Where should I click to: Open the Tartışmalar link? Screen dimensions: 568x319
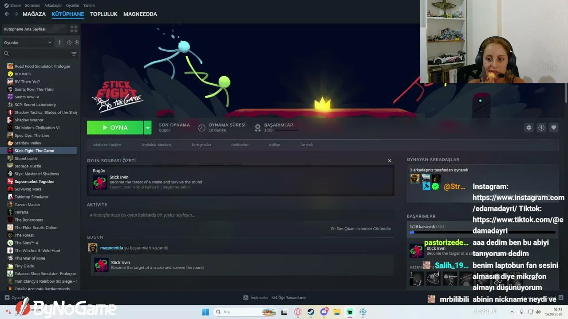pyautogui.click(x=201, y=145)
